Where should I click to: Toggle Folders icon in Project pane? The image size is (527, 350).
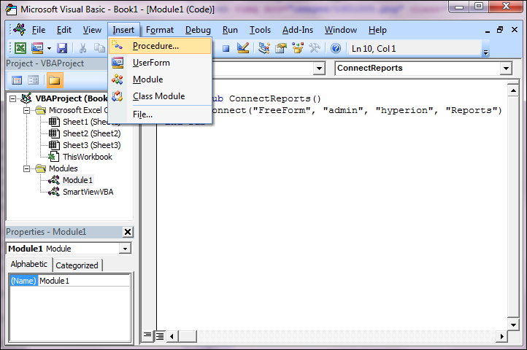click(x=55, y=80)
